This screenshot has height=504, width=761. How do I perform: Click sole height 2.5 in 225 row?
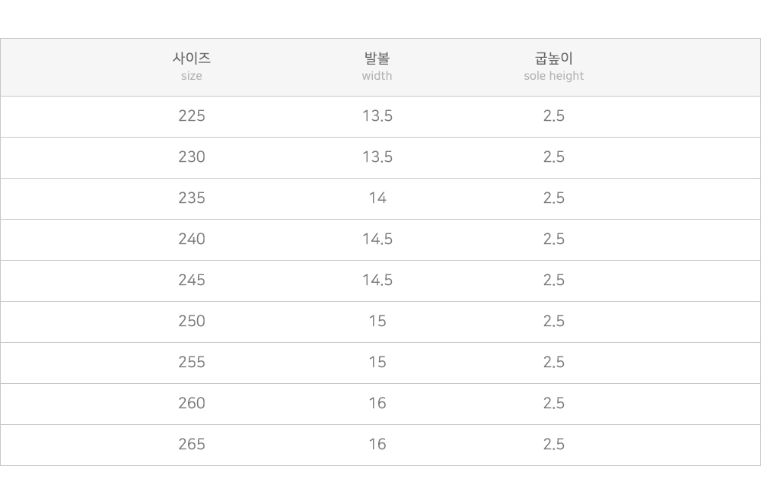[x=554, y=116]
